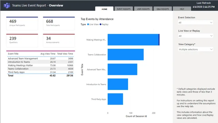The height and width of the screenshot is (123, 218).
Task: Click the Third Party Apps chart bar
Action: pos(115,99)
